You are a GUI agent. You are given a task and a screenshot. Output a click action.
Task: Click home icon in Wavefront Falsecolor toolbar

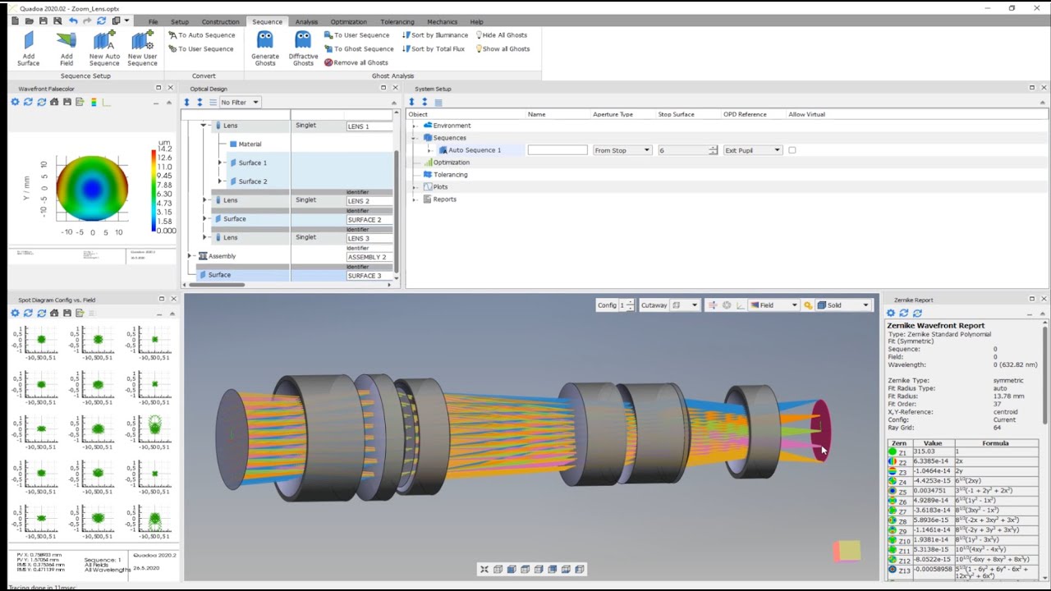pos(54,102)
